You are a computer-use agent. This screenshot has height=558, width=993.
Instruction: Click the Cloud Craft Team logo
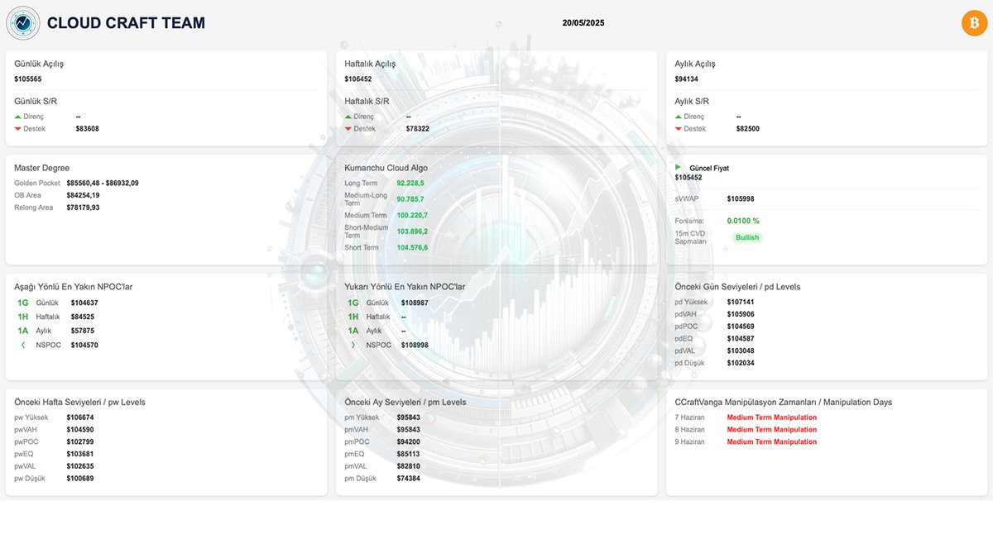[x=22, y=23]
